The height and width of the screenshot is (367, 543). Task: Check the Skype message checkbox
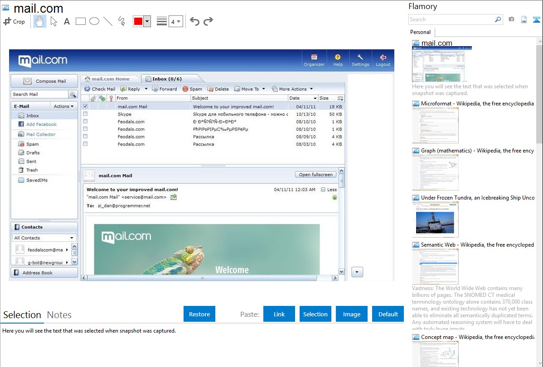(x=85, y=114)
